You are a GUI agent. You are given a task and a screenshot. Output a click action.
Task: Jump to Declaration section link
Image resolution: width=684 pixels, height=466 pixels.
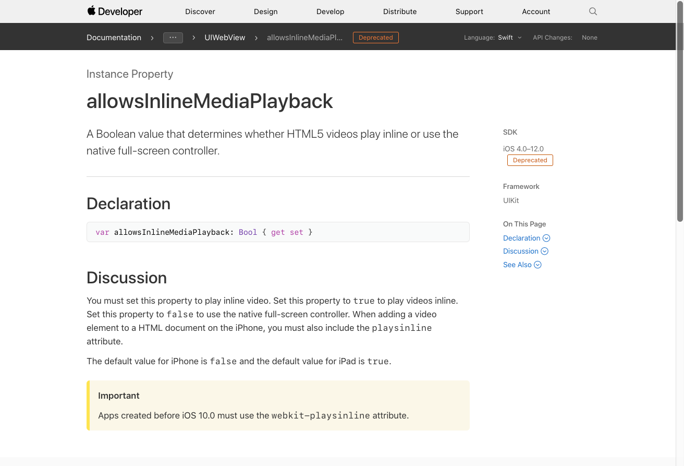521,238
